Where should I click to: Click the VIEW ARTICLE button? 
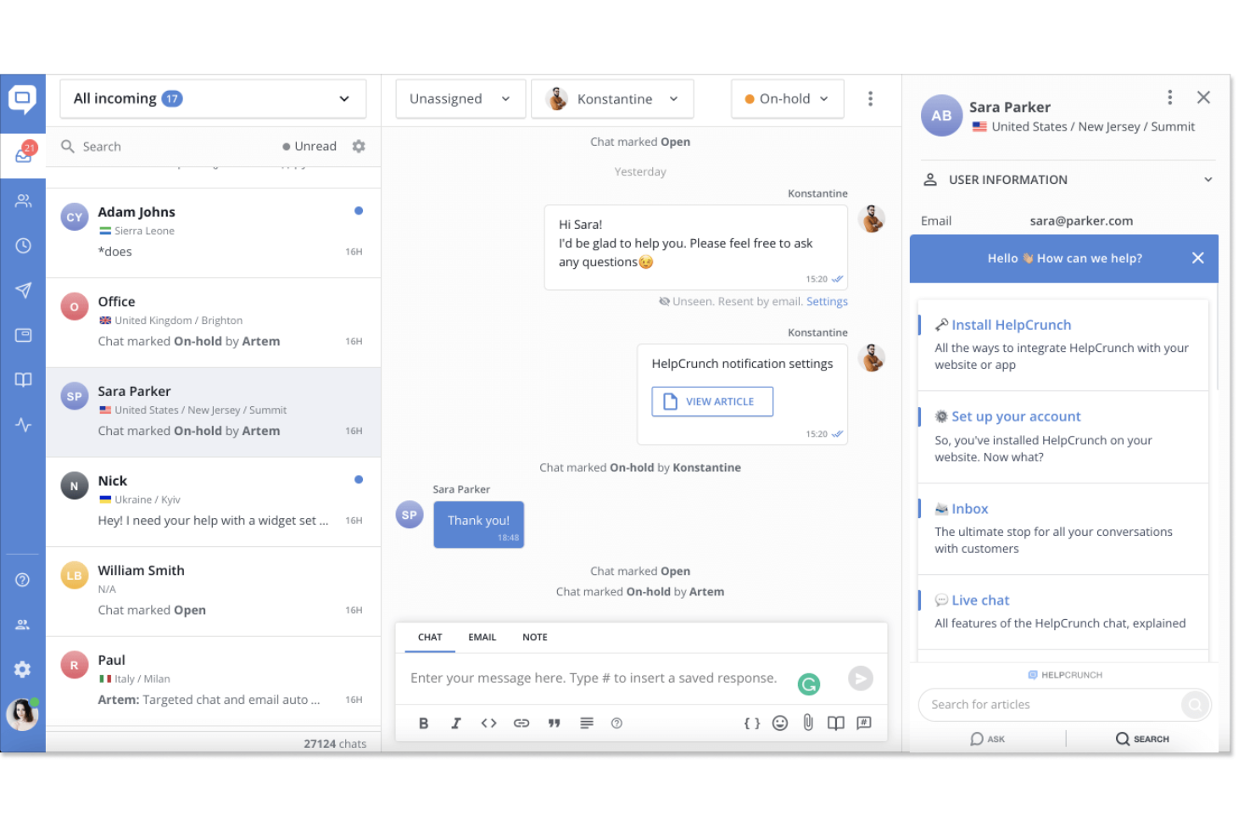pyautogui.click(x=711, y=401)
